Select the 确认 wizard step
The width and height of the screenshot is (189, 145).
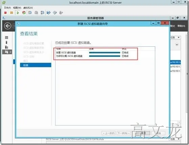[25, 61]
